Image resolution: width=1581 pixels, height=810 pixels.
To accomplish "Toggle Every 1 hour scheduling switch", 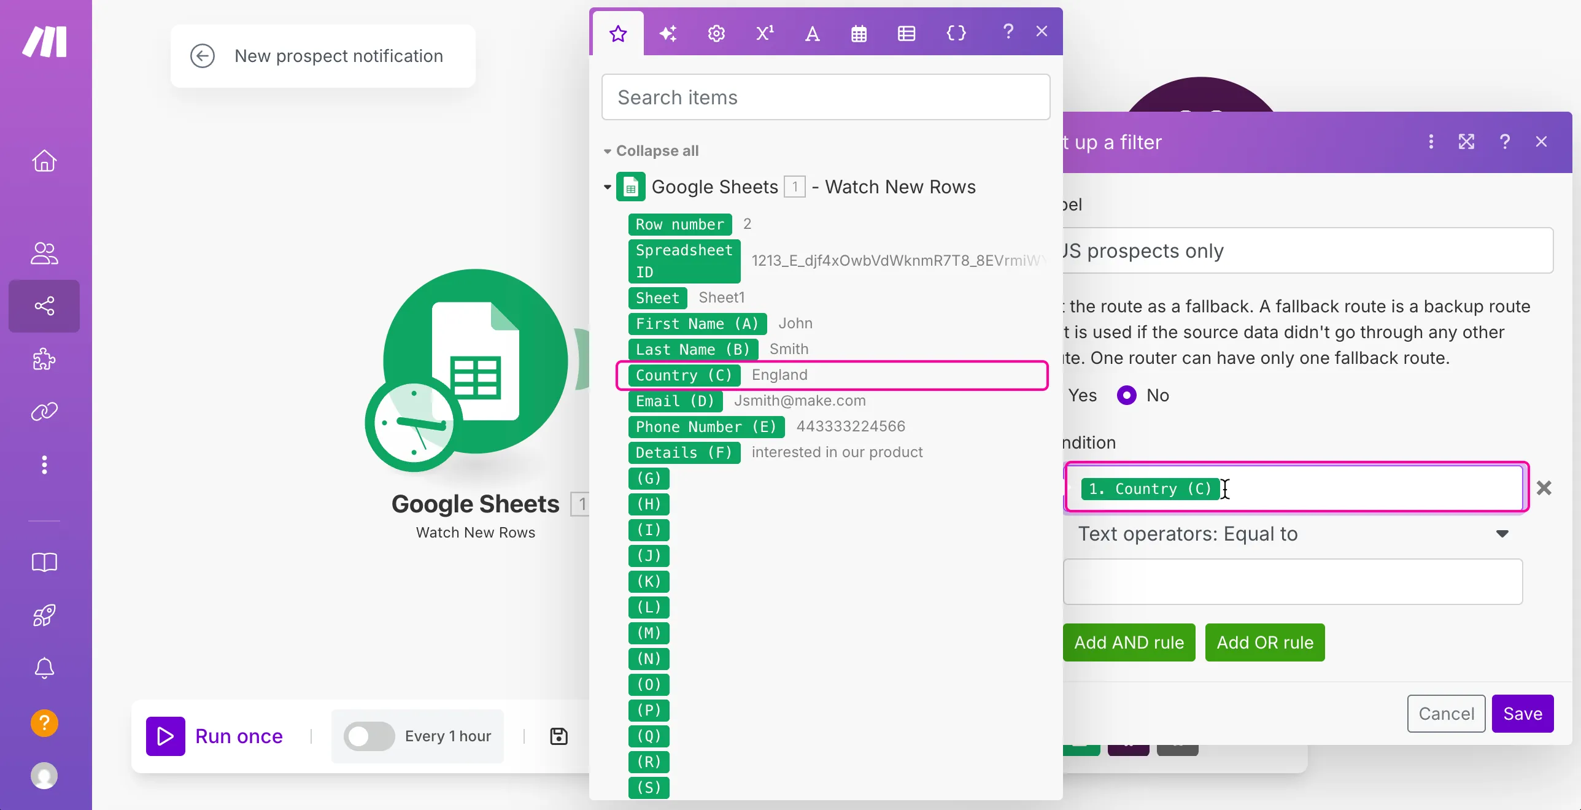I will click(369, 736).
